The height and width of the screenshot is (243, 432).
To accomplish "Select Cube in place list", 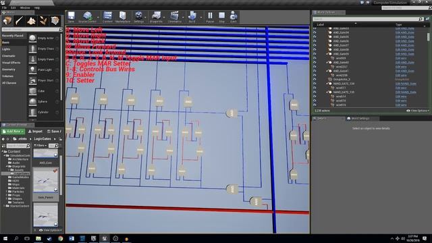I will click(44, 91).
